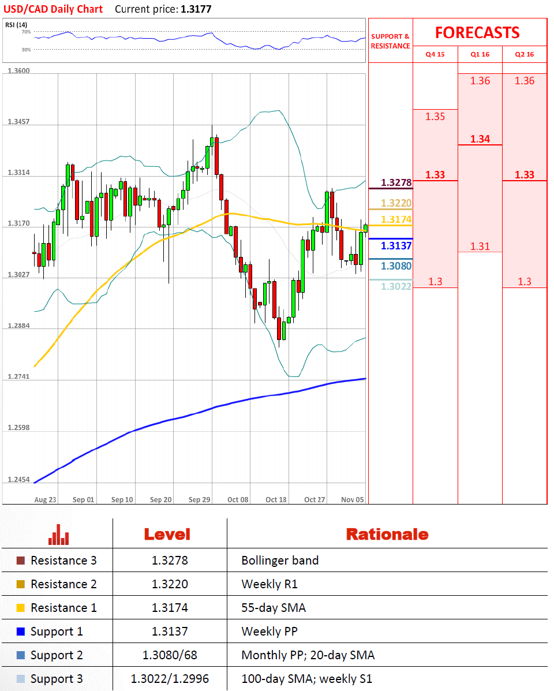
Task: Select the Q1 16 forecast column header
Action: point(480,54)
